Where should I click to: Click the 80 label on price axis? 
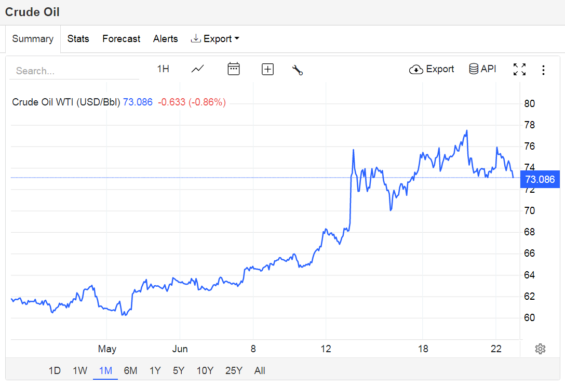(529, 103)
